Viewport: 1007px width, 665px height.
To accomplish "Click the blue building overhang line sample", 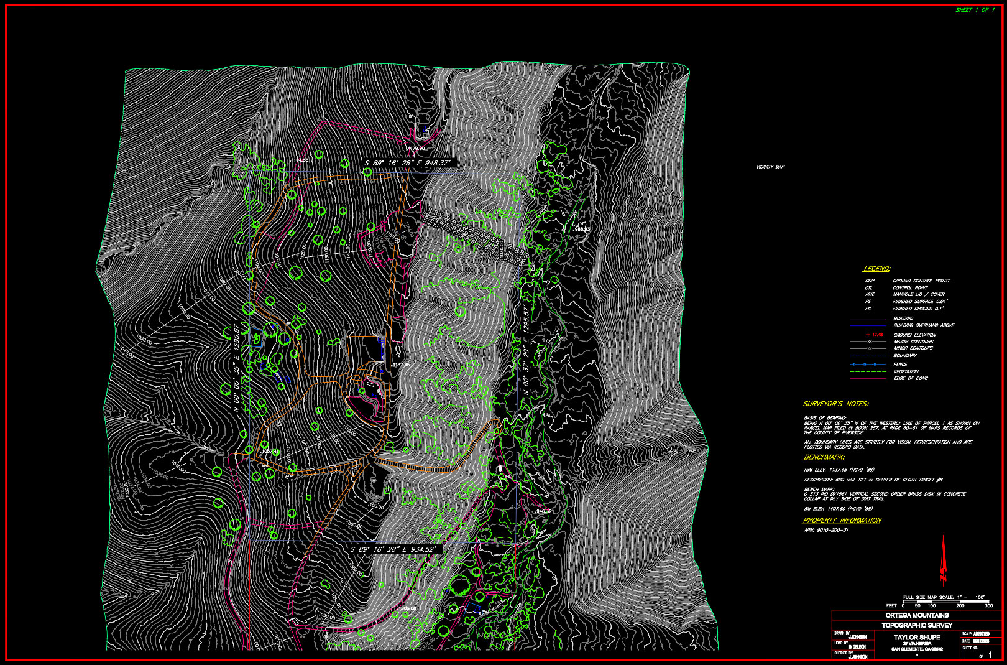I will pos(868,326).
